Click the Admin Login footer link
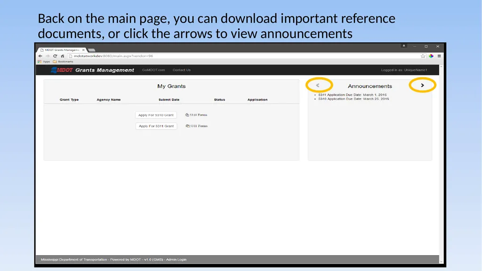The image size is (482, 271). pos(176,260)
